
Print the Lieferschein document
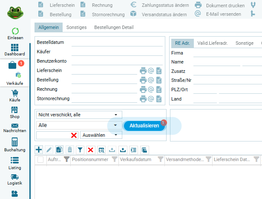[143, 71]
